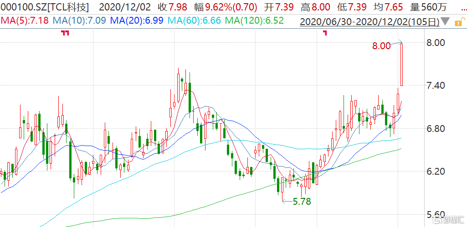
Task: Click the red double marker icon at top left
Action: pos(65,33)
